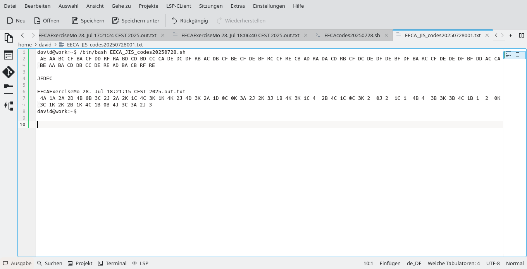Screen dimensions: 527x269
Task: Show the Ausgabe output panel
Action: click(x=17, y=263)
